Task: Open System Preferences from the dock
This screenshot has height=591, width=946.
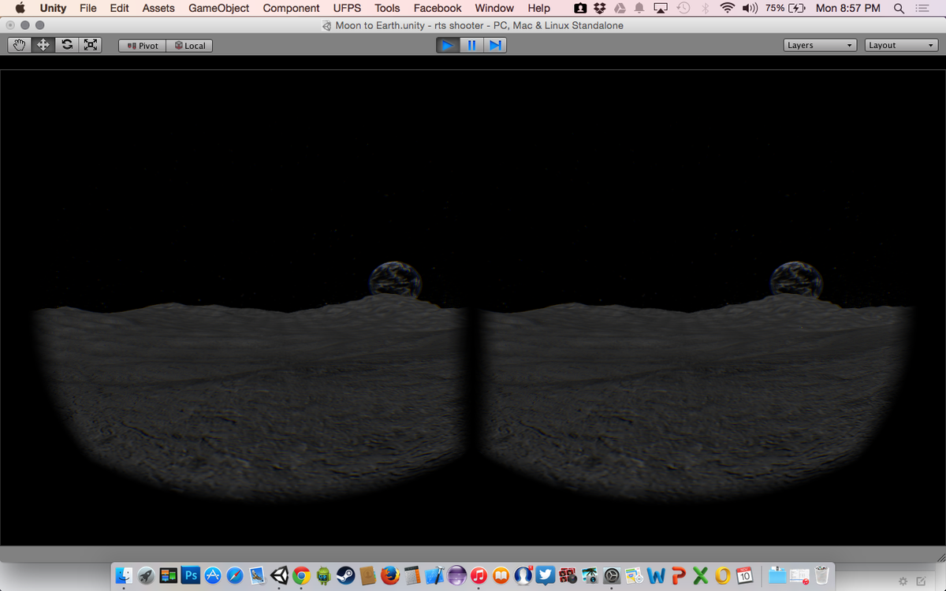Action: (x=611, y=576)
